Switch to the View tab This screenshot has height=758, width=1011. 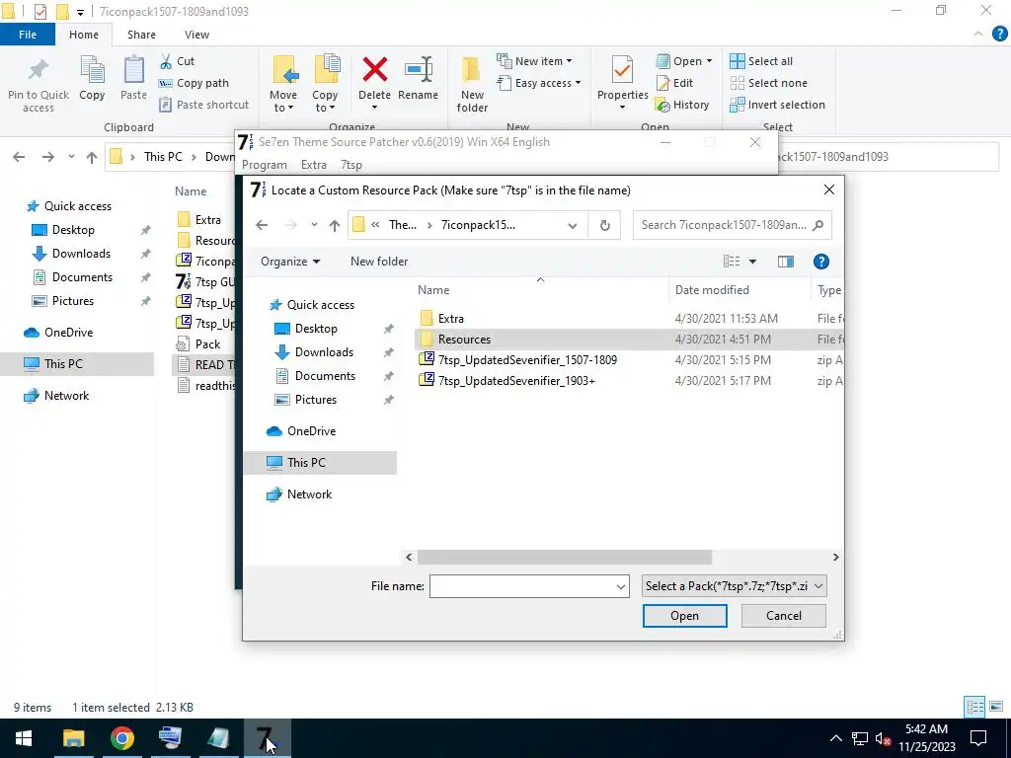coord(196,35)
